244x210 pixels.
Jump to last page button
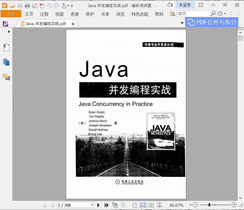pos(106,205)
